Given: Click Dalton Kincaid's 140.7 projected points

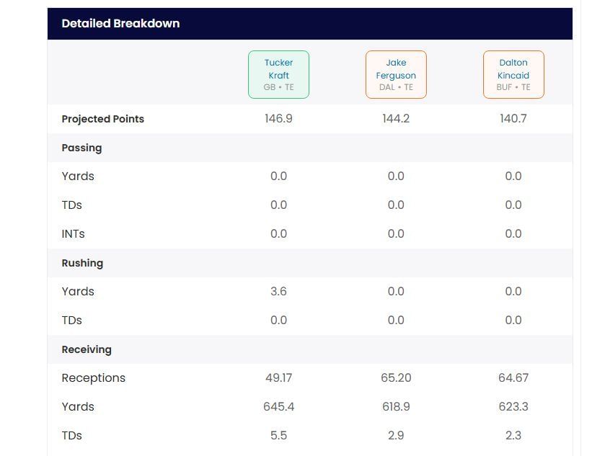Looking at the screenshot, I should click(513, 119).
